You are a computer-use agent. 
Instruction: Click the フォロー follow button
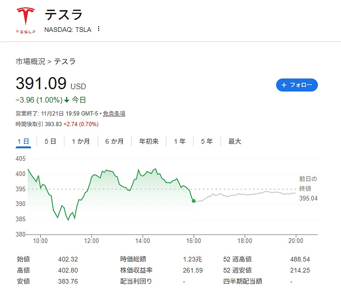[x=297, y=85]
